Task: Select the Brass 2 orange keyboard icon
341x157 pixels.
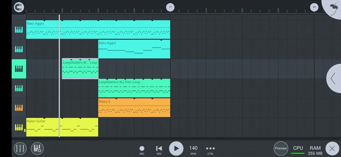Action: point(19,108)
